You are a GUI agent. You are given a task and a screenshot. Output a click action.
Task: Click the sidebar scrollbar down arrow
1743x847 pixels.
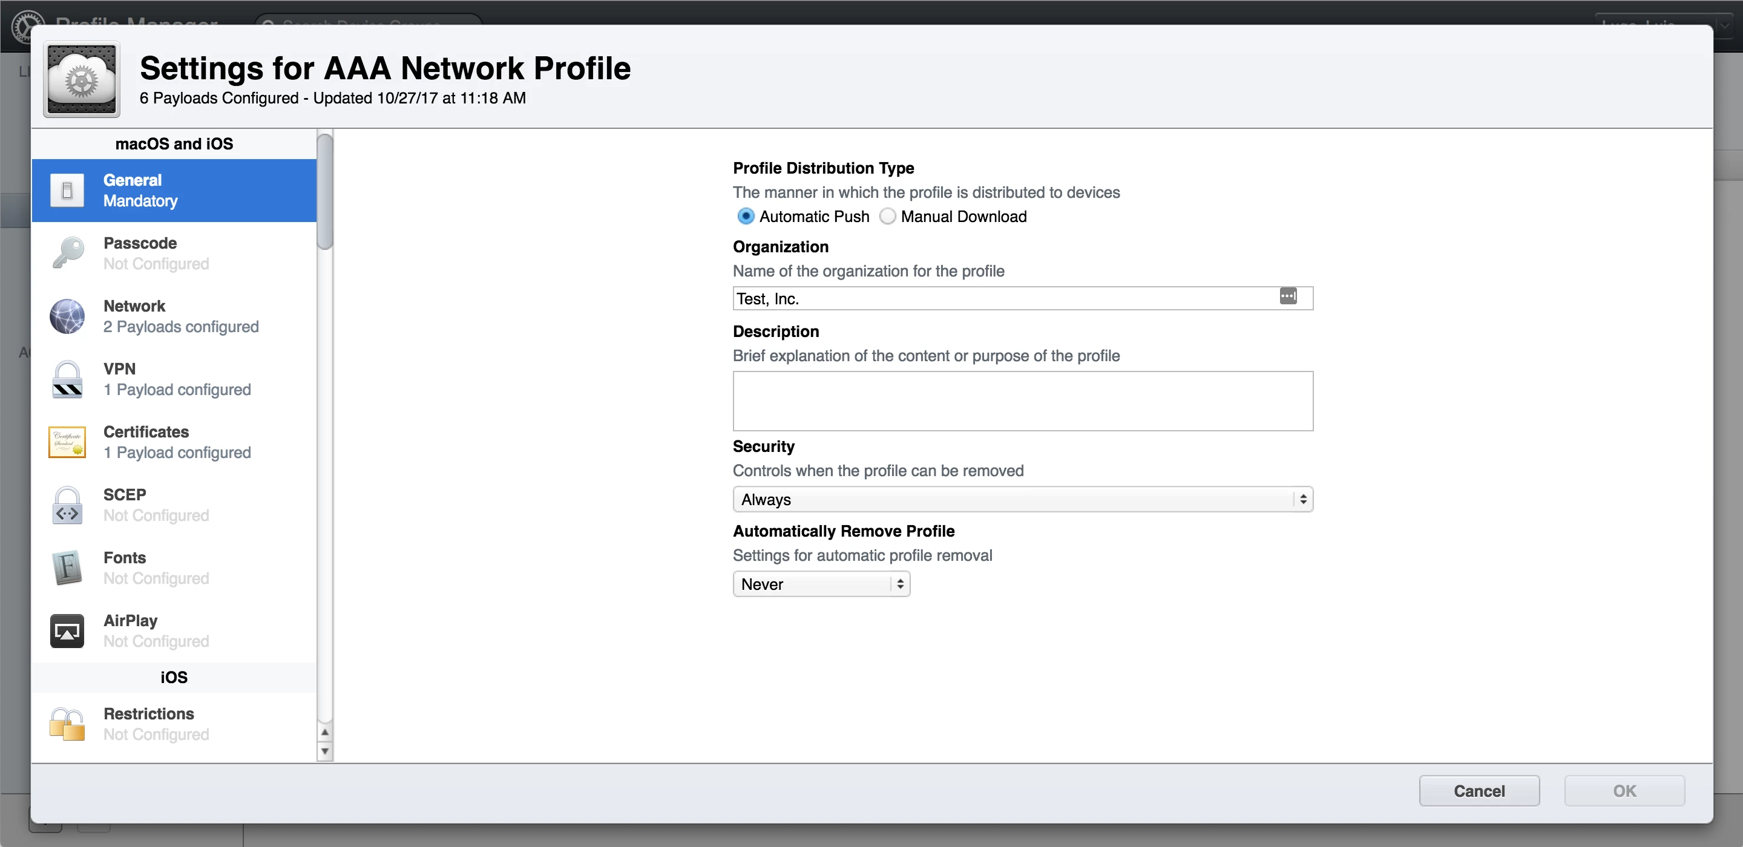point(325,751)
